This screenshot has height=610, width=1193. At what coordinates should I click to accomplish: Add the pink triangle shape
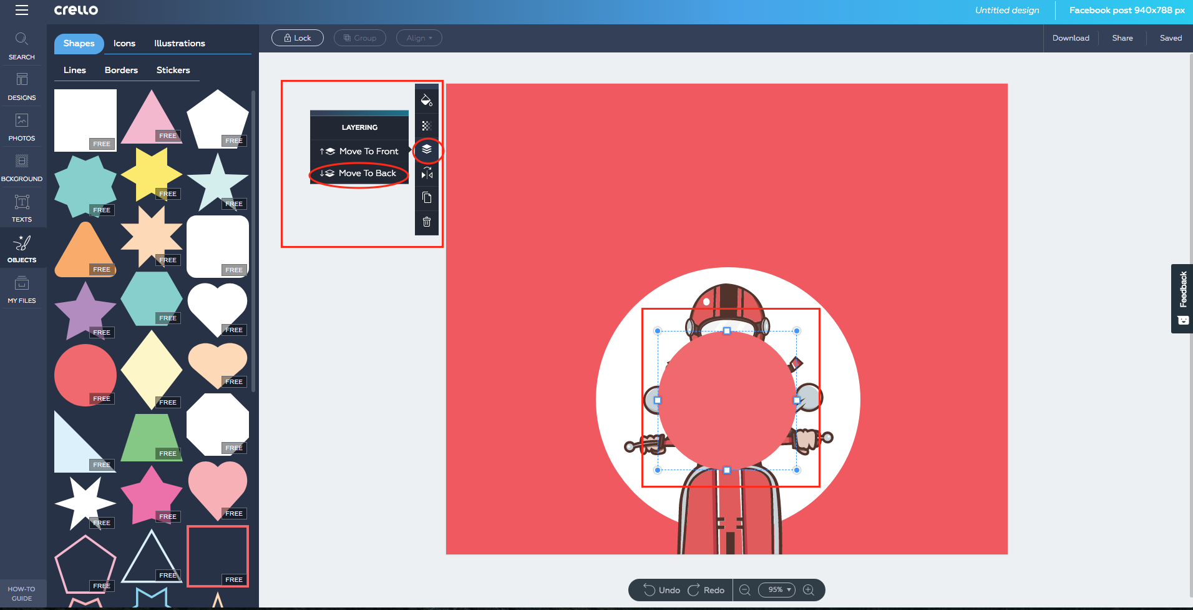pos(152,117)
